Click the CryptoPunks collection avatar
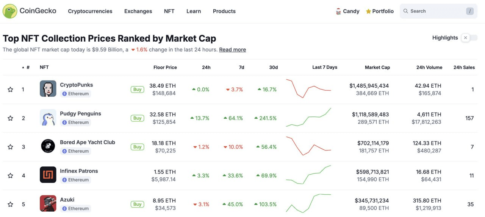Image resolution: width=485 pixels, height=217 pixels. coord(48,89)
